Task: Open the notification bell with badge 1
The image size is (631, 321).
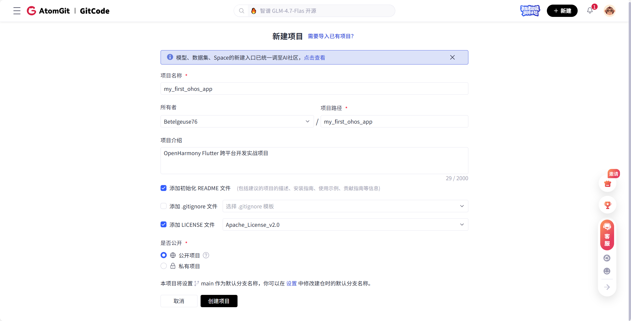Action: pyautogui.click(x=590, y=10)
